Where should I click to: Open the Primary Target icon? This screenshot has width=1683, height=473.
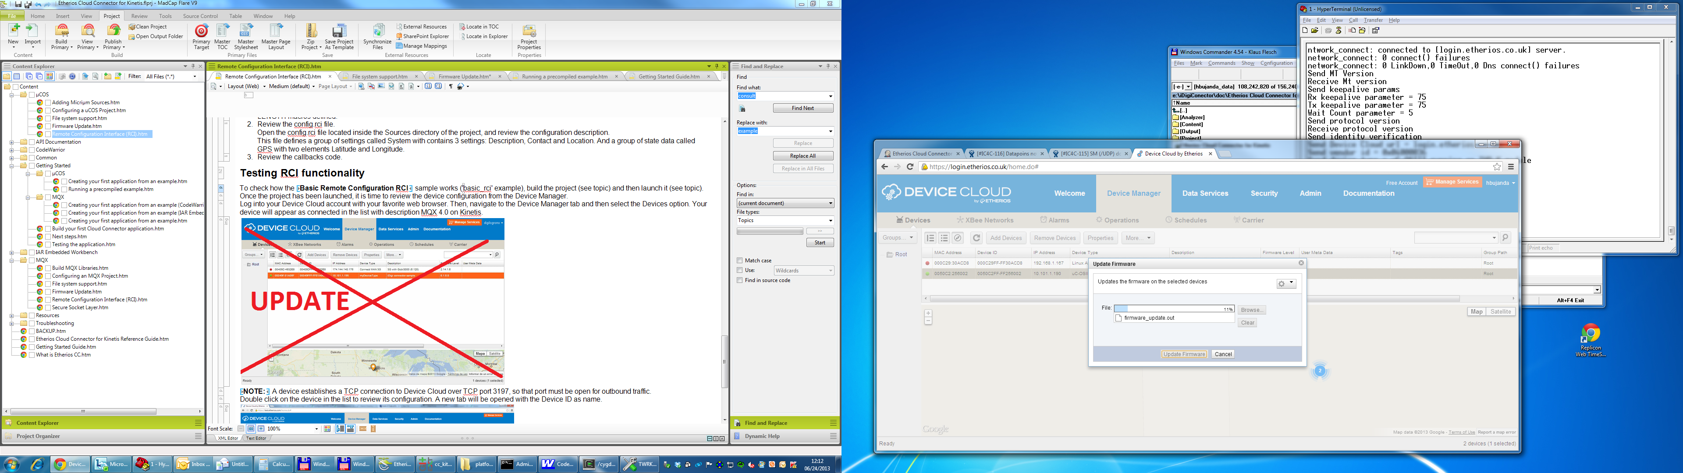201,32
